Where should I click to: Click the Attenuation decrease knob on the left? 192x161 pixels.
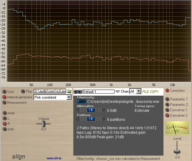coord(78,110)
